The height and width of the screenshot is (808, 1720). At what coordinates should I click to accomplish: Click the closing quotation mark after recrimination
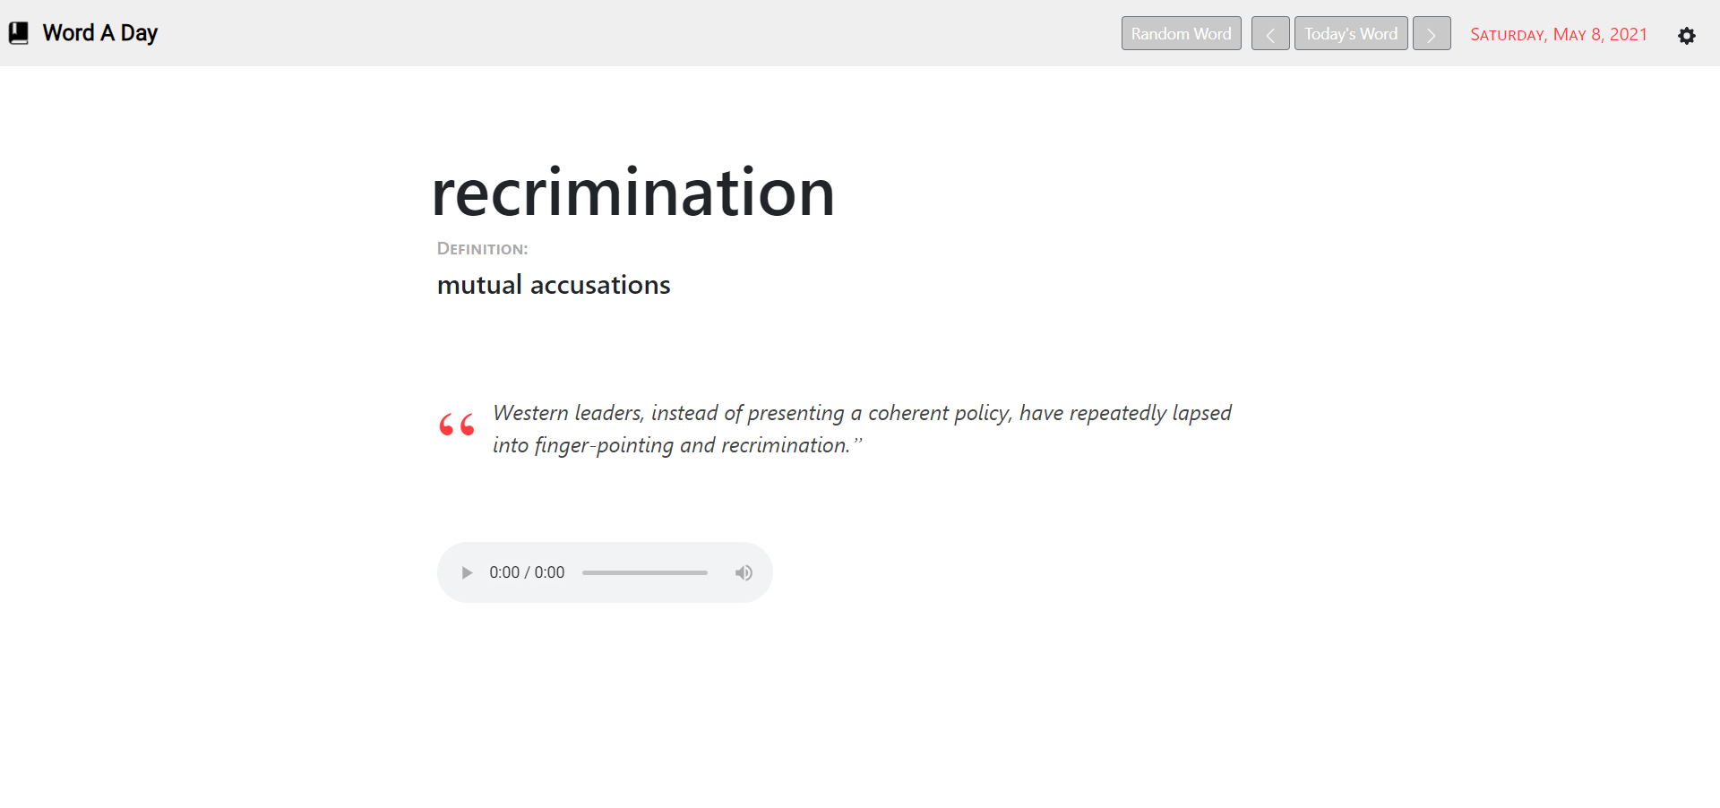pos(858,441)
